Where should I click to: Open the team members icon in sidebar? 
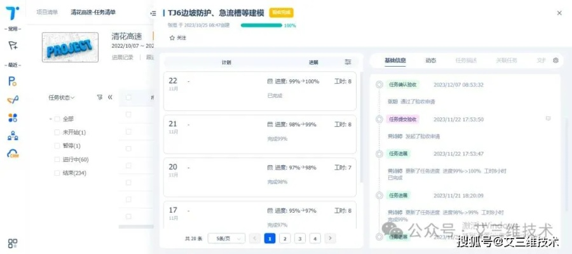point(13,135)
